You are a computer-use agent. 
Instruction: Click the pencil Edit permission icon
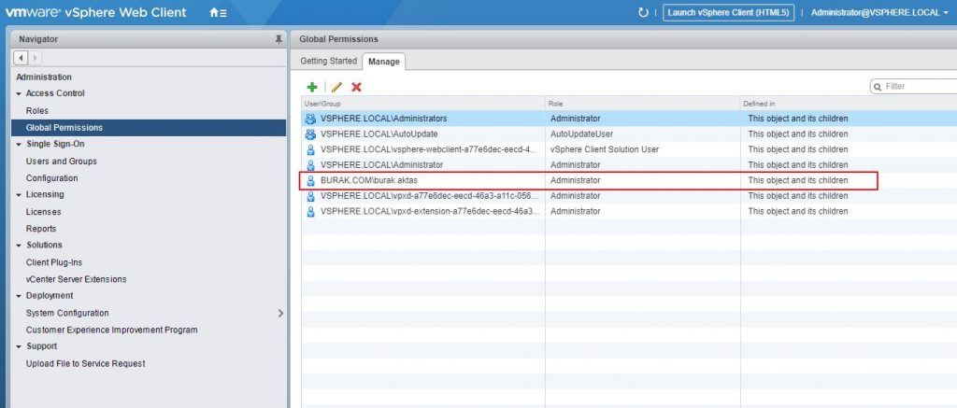[336, 87]
